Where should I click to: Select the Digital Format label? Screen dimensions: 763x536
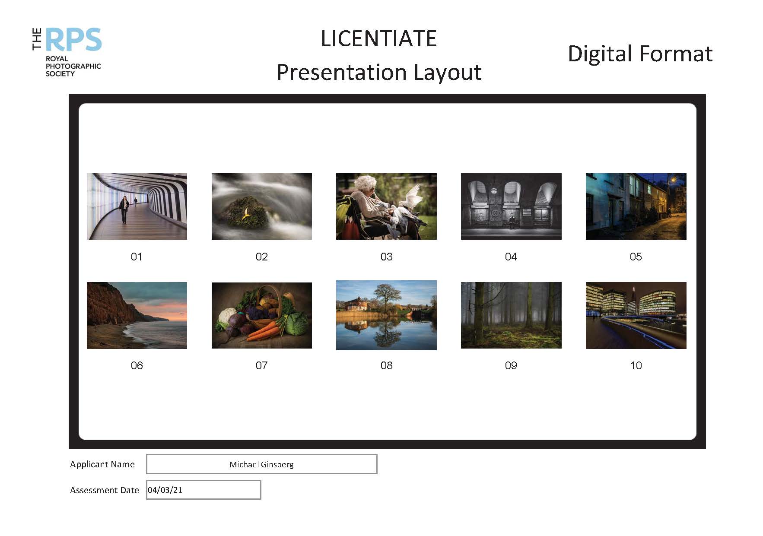click(640, 54)
